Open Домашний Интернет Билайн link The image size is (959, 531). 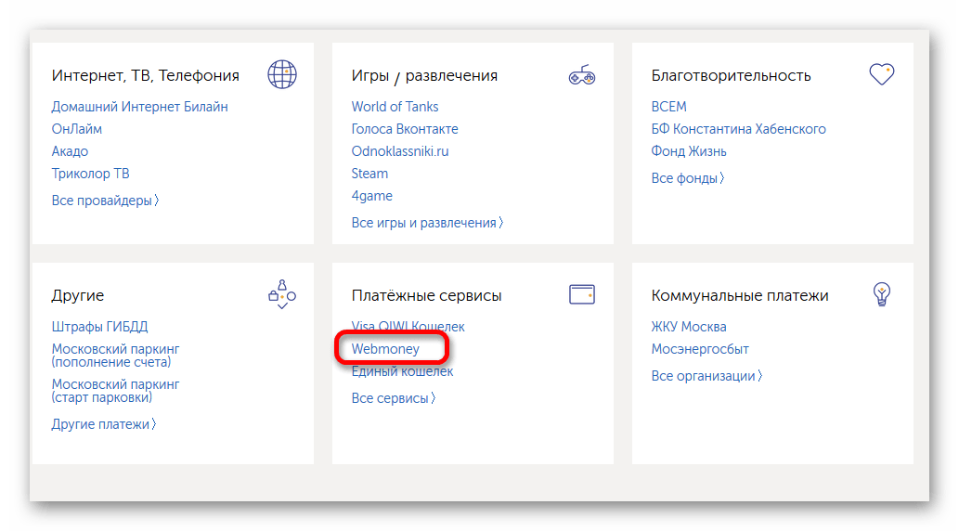(139, 107)
